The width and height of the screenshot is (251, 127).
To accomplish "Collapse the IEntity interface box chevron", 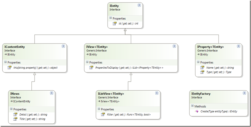I will pyautogui.click(x=139, y=5).
